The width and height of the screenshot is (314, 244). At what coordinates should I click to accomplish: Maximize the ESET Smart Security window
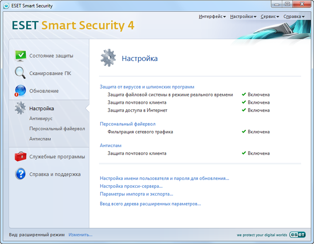287,4
